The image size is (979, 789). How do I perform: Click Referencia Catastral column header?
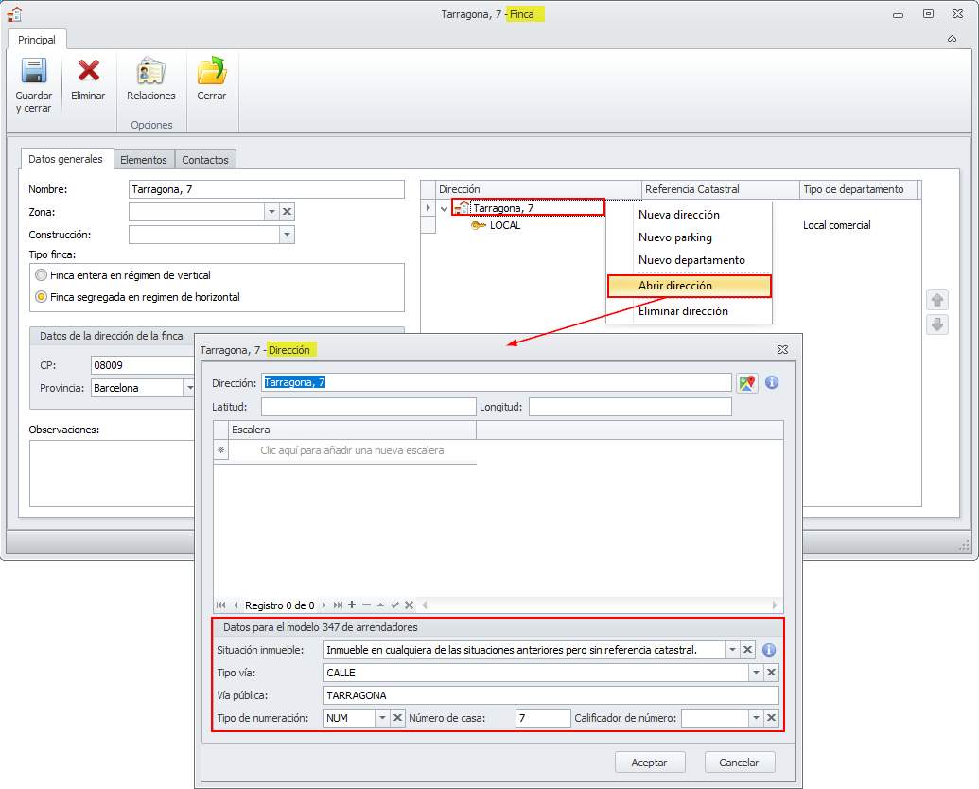pos(721,189)
